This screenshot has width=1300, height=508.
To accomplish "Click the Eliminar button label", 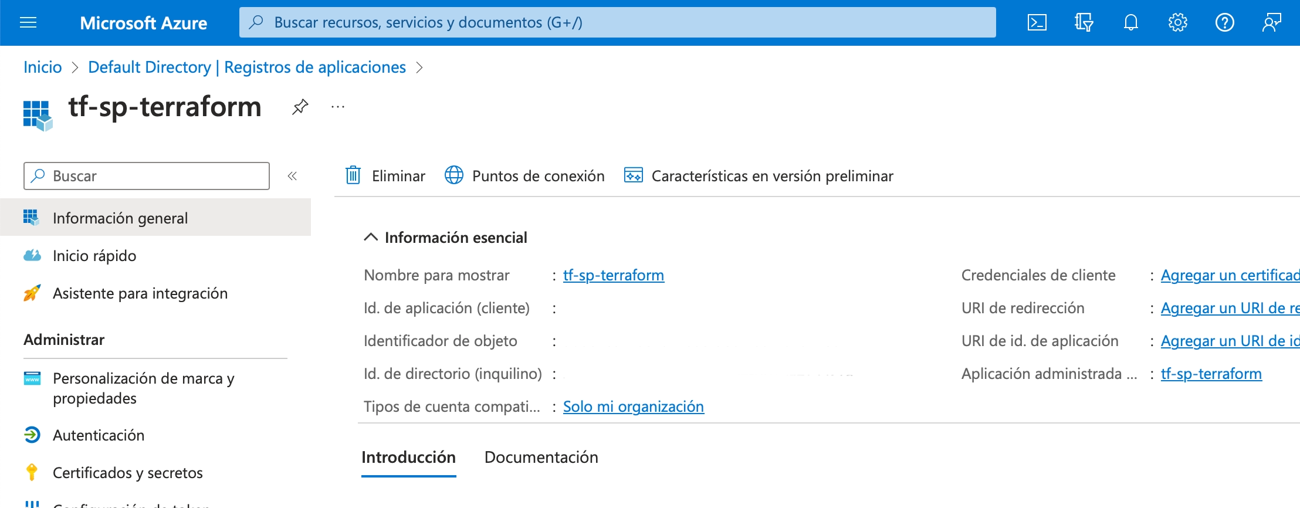I will (398, 176).
